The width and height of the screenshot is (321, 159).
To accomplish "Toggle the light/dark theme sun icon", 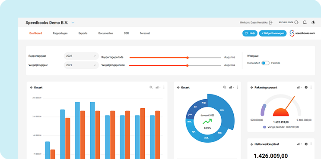I will (313, 22).
